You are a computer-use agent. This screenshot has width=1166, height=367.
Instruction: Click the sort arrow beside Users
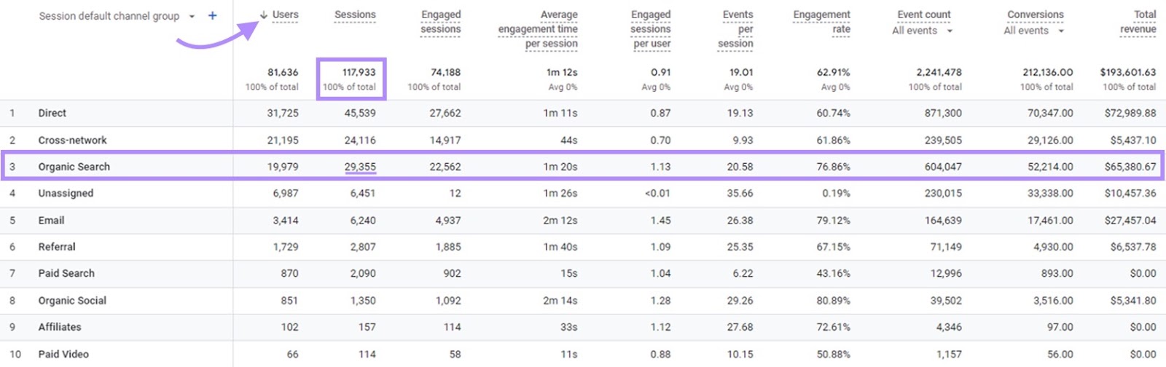(263, 15)
